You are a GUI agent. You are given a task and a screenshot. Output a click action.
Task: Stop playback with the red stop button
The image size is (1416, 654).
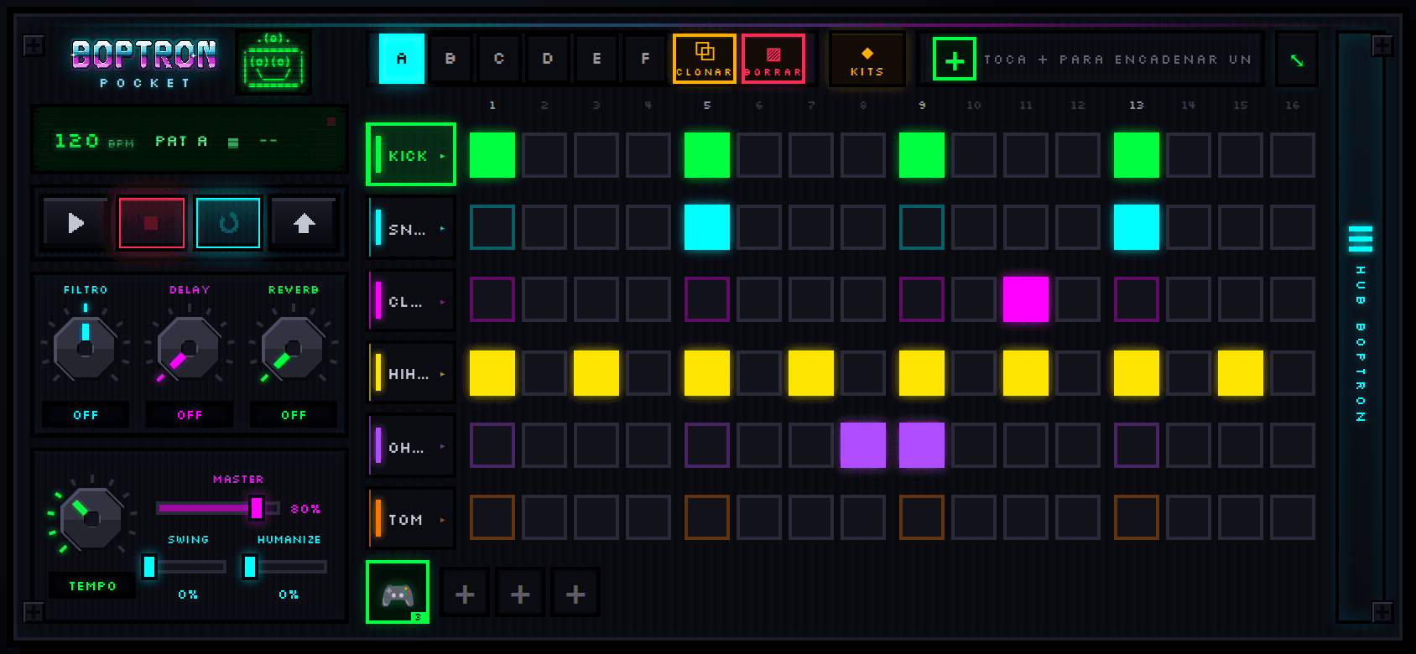[x=151, y=223]
